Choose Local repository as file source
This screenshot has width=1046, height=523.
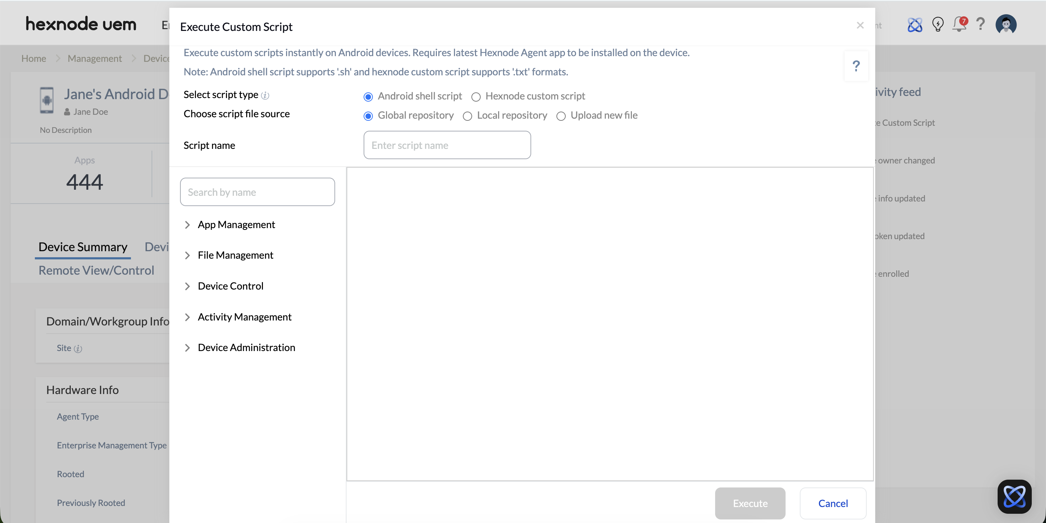point(467,116)
